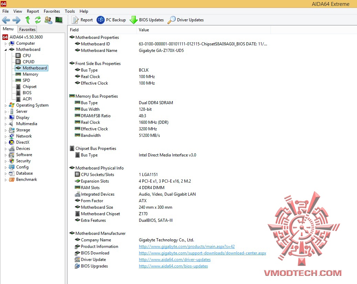Open the Memory tree item
Image resolution: width=357 pixels, height=284 pixels.
(31, 74)
